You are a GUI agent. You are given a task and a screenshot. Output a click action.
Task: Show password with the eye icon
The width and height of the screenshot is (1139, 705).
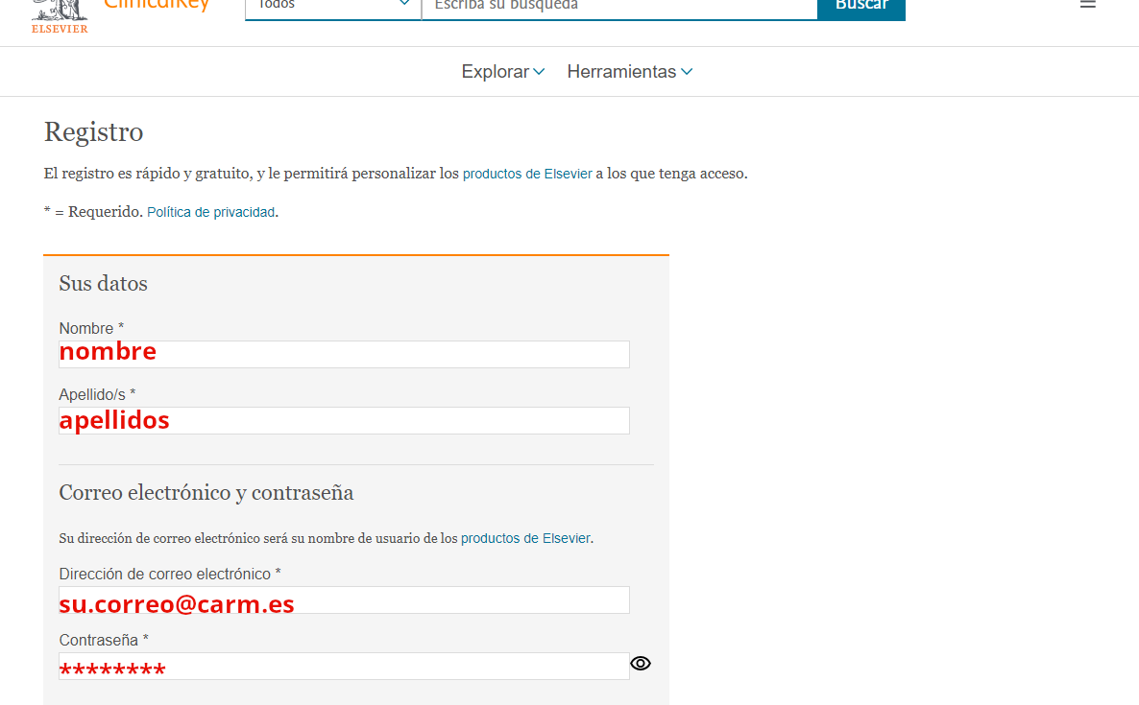point(641,664)
